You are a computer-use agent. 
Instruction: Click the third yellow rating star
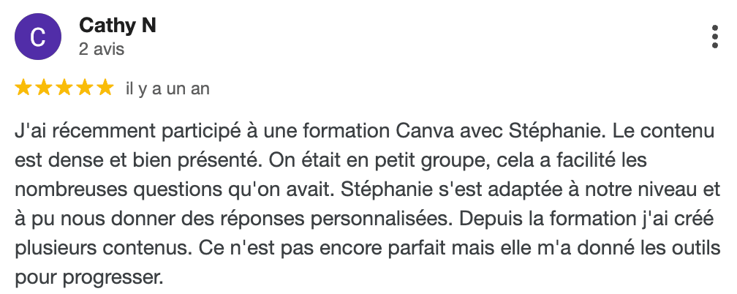pos(64,88)
